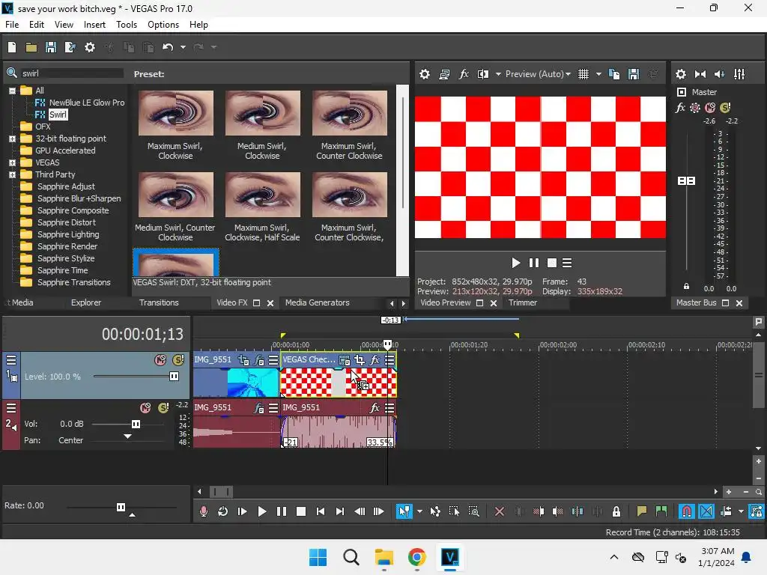
Task: Delete selection with red X icon
Action: click(x=500, y=511)
